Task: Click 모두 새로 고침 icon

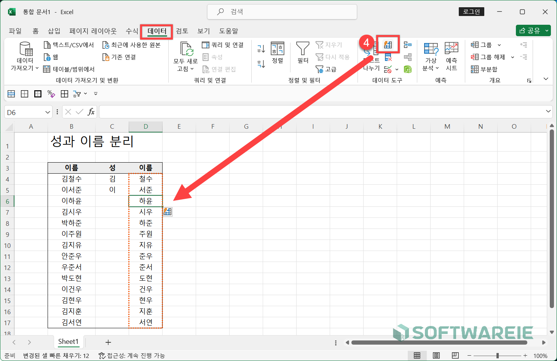Action: pos(187,50)
